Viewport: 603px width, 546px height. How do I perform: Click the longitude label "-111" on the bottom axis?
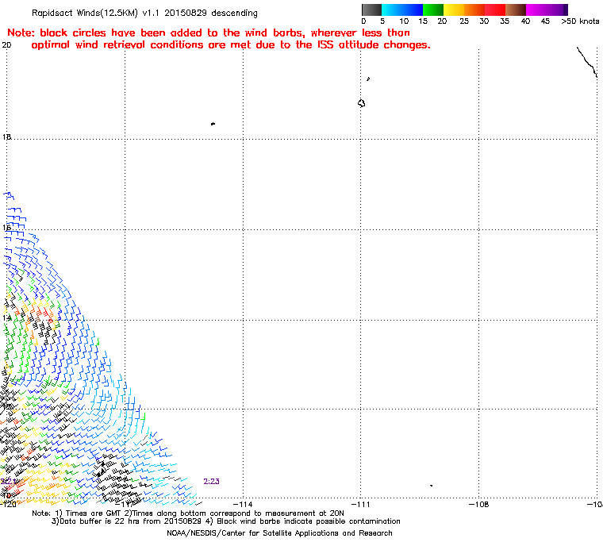[360, 504]
